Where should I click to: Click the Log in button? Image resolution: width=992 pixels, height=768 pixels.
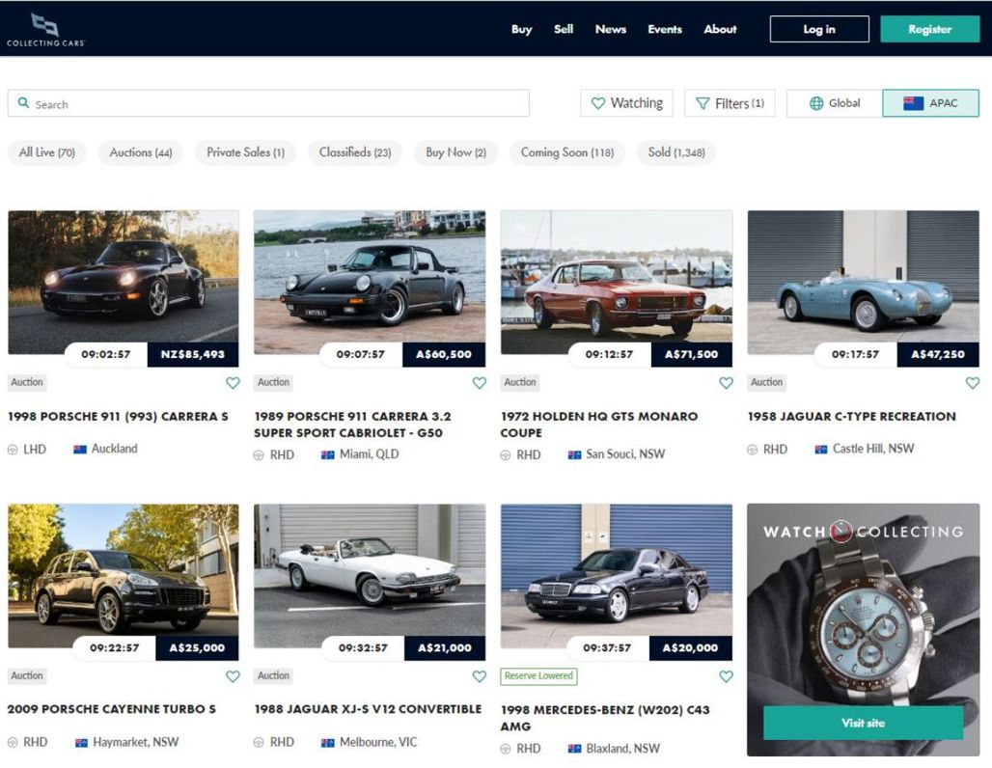pos(819,29)
